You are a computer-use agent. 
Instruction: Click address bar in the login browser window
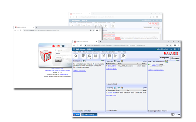(56, 30)
